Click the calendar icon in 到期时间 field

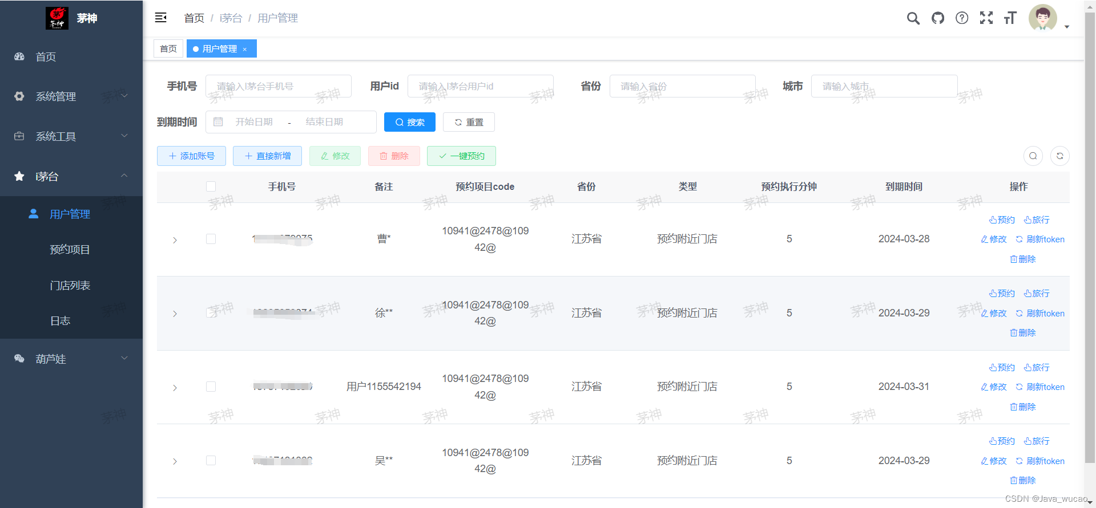coord(218,122)
